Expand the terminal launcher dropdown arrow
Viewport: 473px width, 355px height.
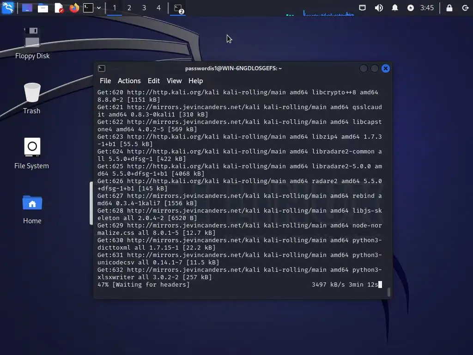pos(99,8)
